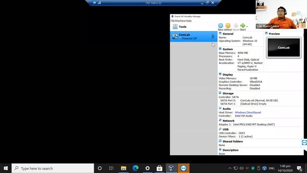This screenshot has width=307, height=173.
Task: Open Task View on the taskbar
Action: point(111,168)
